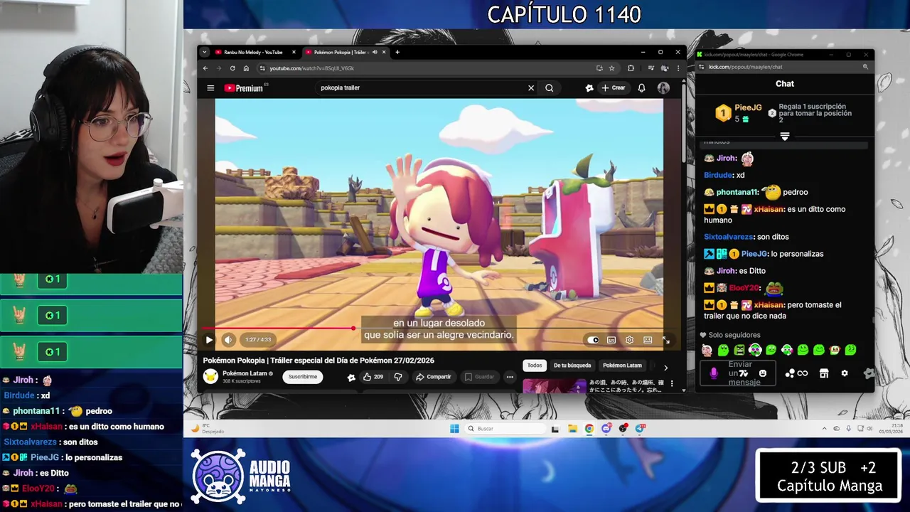The height and width of the screenshot is (512, 910).
Task: Click 'Enviar un mensaje' chat input
Action: [x=739, y=373]
